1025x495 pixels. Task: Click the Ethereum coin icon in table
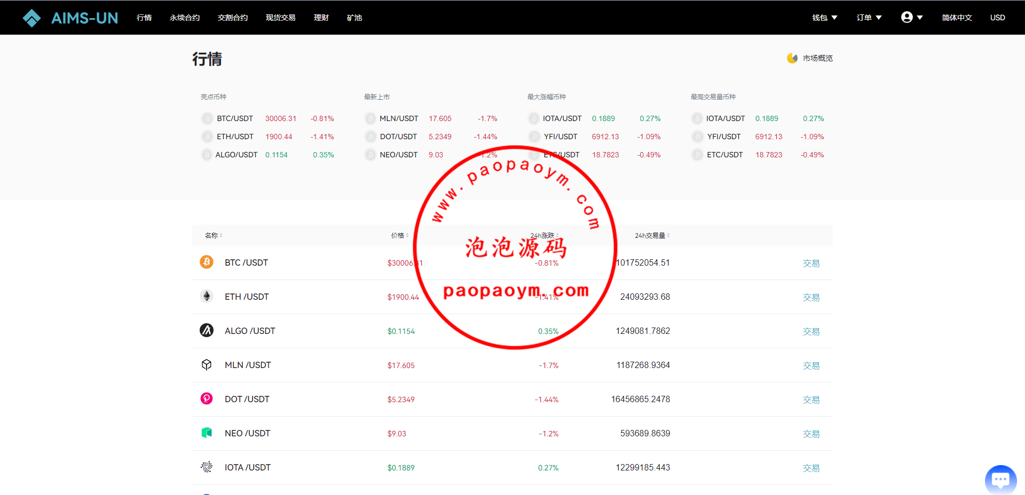tap(207, 296)
